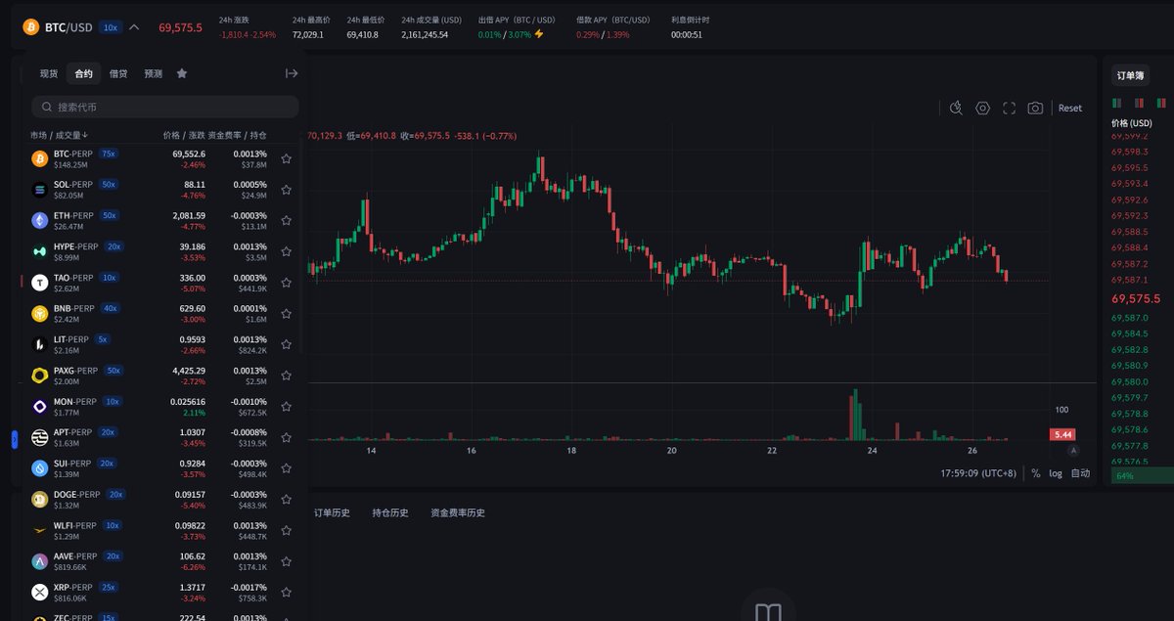Click the HYPE-PERP coin icon
The image size is (1174, 621).
point(40,251)
